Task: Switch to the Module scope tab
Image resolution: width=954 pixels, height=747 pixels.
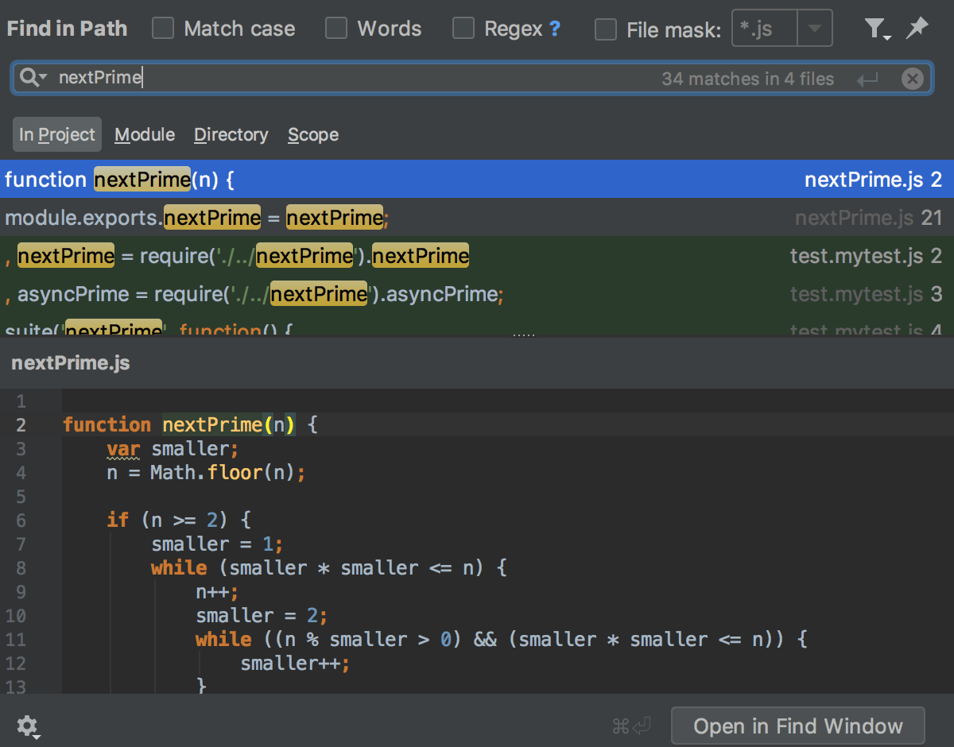Action: click(145, 134)
